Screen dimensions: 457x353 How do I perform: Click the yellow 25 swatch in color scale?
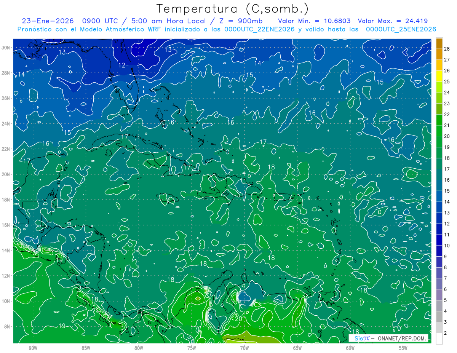click(x=439, y=76)
